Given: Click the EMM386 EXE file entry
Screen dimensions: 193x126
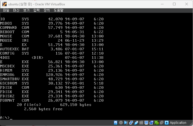Looking at the screenshot, I should tap(52, 75).
